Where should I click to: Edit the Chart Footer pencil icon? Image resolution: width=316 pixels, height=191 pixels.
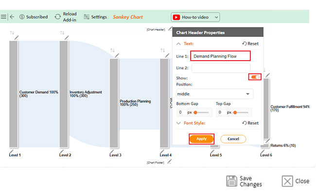(x=170, y=161)
